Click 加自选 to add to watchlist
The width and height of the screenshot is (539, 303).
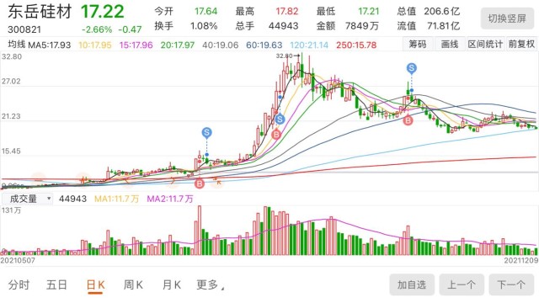tap(412, 284)
